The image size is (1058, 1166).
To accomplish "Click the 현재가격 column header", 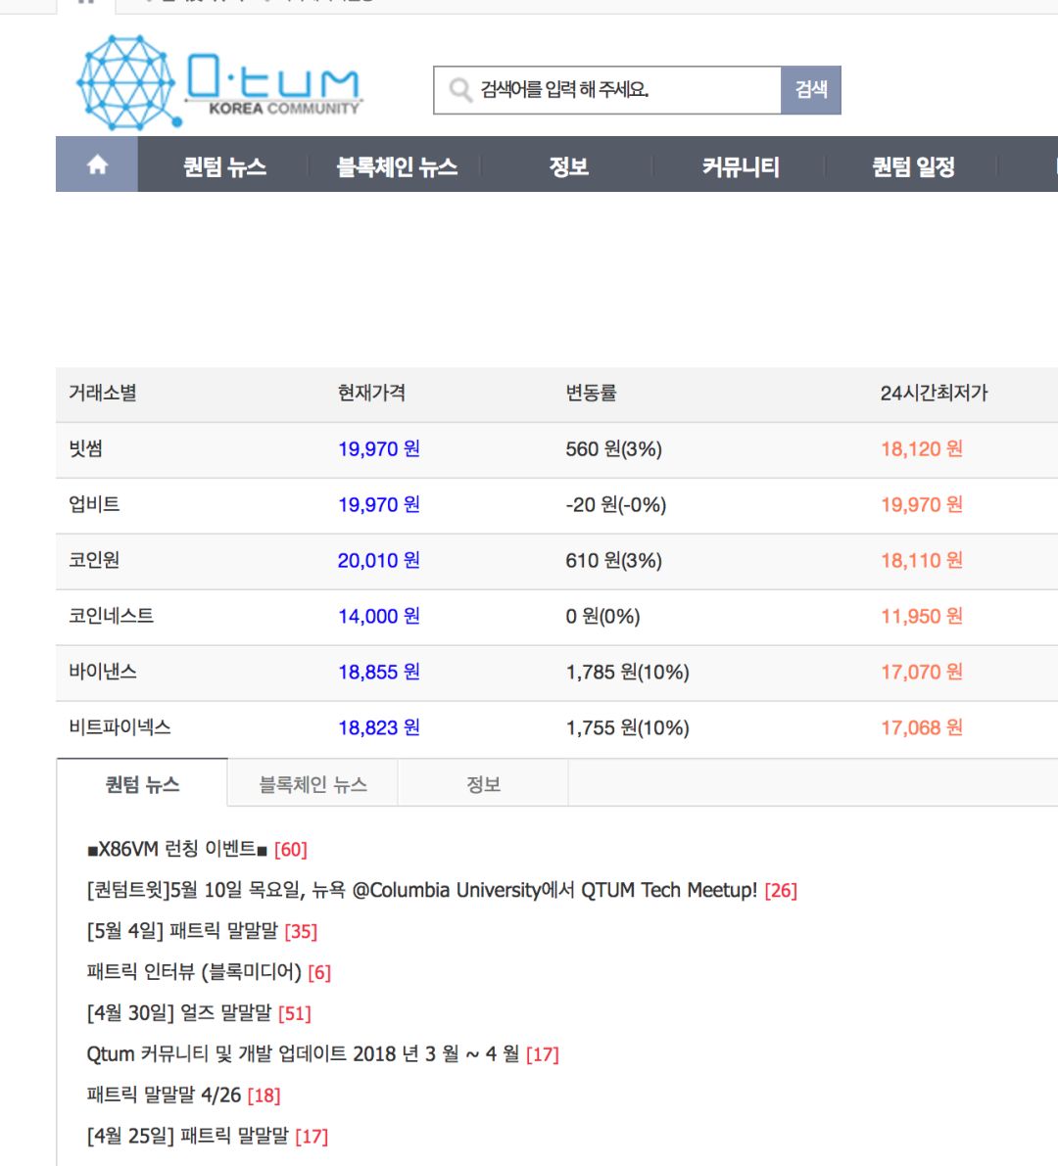I will 371,393.
